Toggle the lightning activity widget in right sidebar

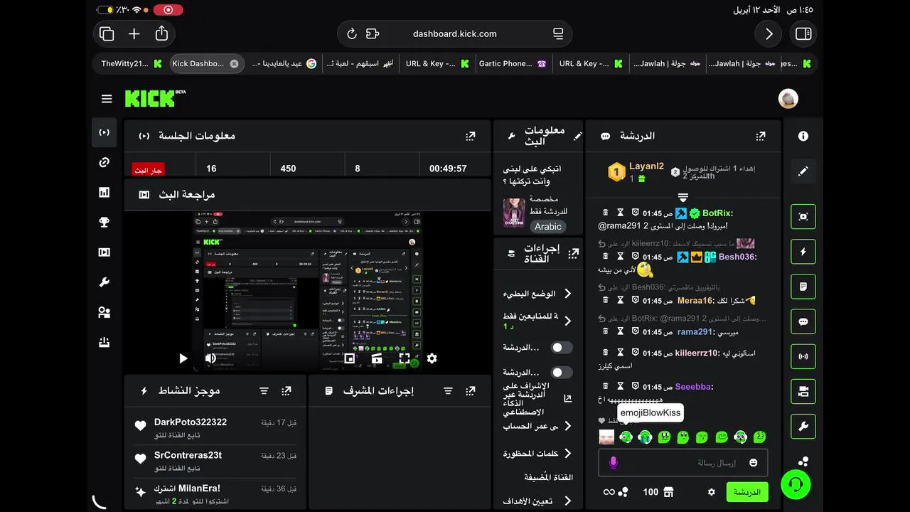(x=803, y=252)
